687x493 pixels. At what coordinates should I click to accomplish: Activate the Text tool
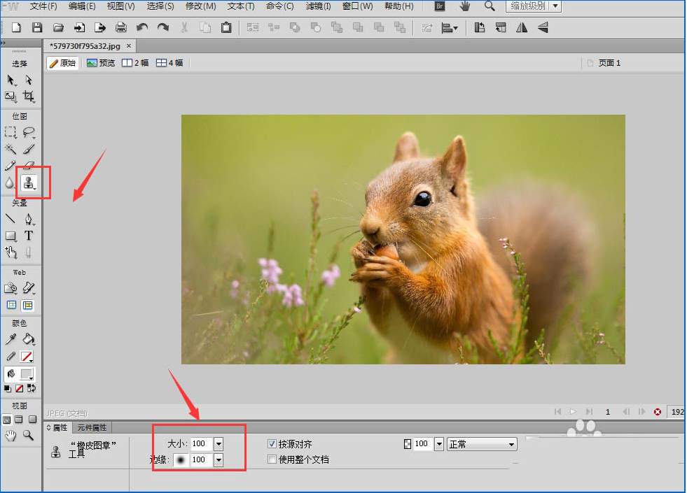(x=29, y=236)
